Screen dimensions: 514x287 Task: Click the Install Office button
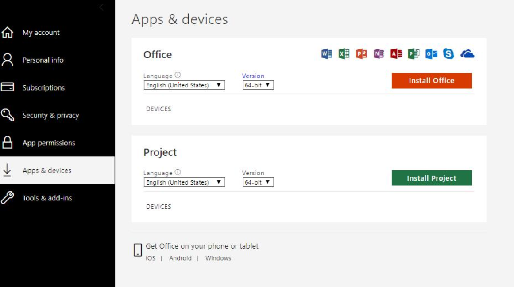point(432,80)
